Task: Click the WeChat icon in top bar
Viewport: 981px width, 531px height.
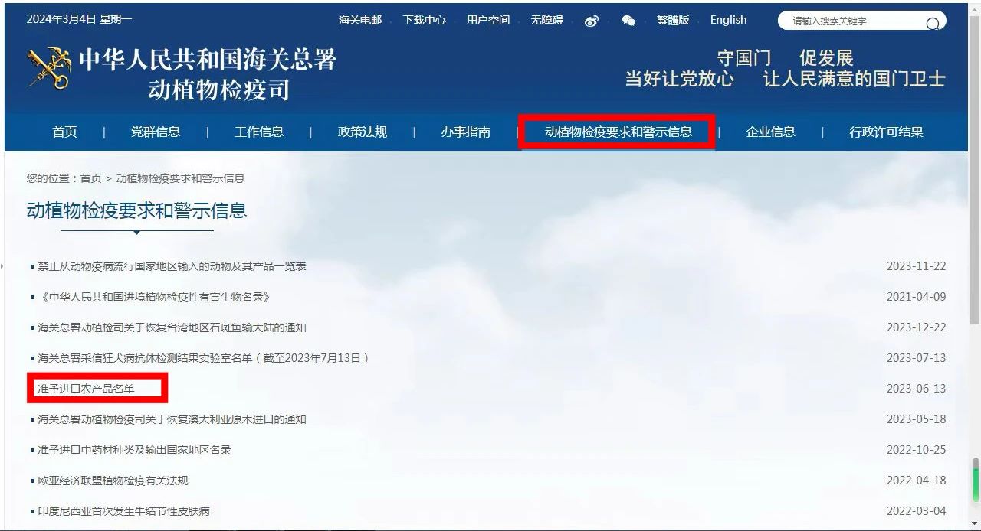Action: click(628, 21)
